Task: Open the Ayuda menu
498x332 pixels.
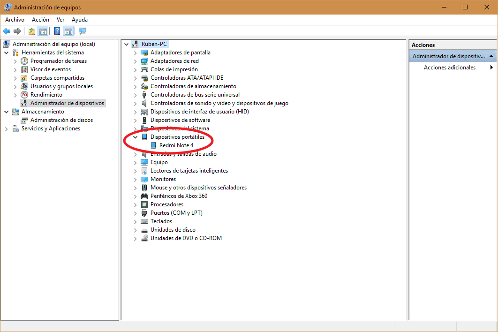Action: pyautogui.click(x=80, y=20)
